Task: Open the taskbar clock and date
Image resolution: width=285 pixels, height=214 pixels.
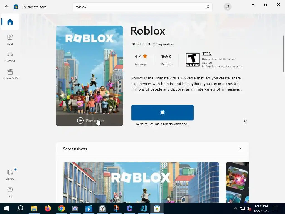Action: coord(261,208)
